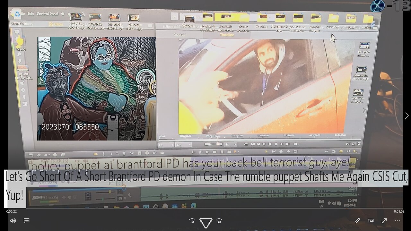
Task: Open the 'bell cyber crimes' video file icon
Action: coord(364,49)
